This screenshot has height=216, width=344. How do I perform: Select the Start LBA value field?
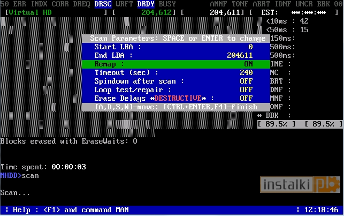(250, 47)
